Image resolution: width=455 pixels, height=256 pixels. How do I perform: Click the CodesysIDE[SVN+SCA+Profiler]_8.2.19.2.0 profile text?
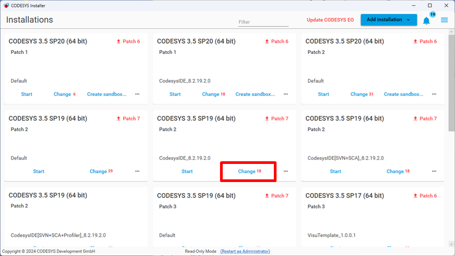coord(58,235)
